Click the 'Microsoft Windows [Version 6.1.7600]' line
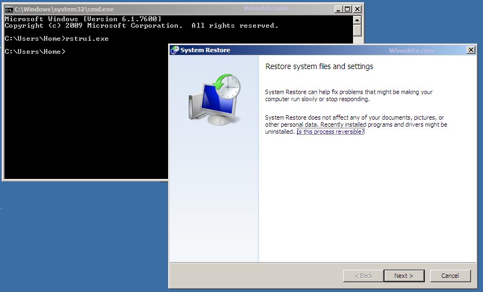Viewport: 483px width, 292px height. click(83, 19)
